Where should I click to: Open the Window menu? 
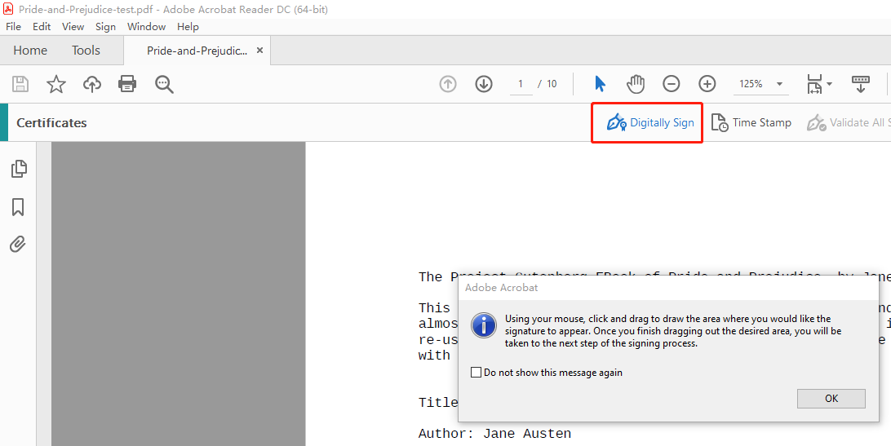[x=146, y=27]
